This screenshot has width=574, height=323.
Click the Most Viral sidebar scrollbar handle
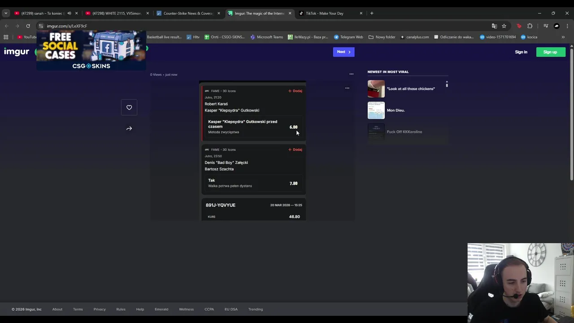click(447, 84)
